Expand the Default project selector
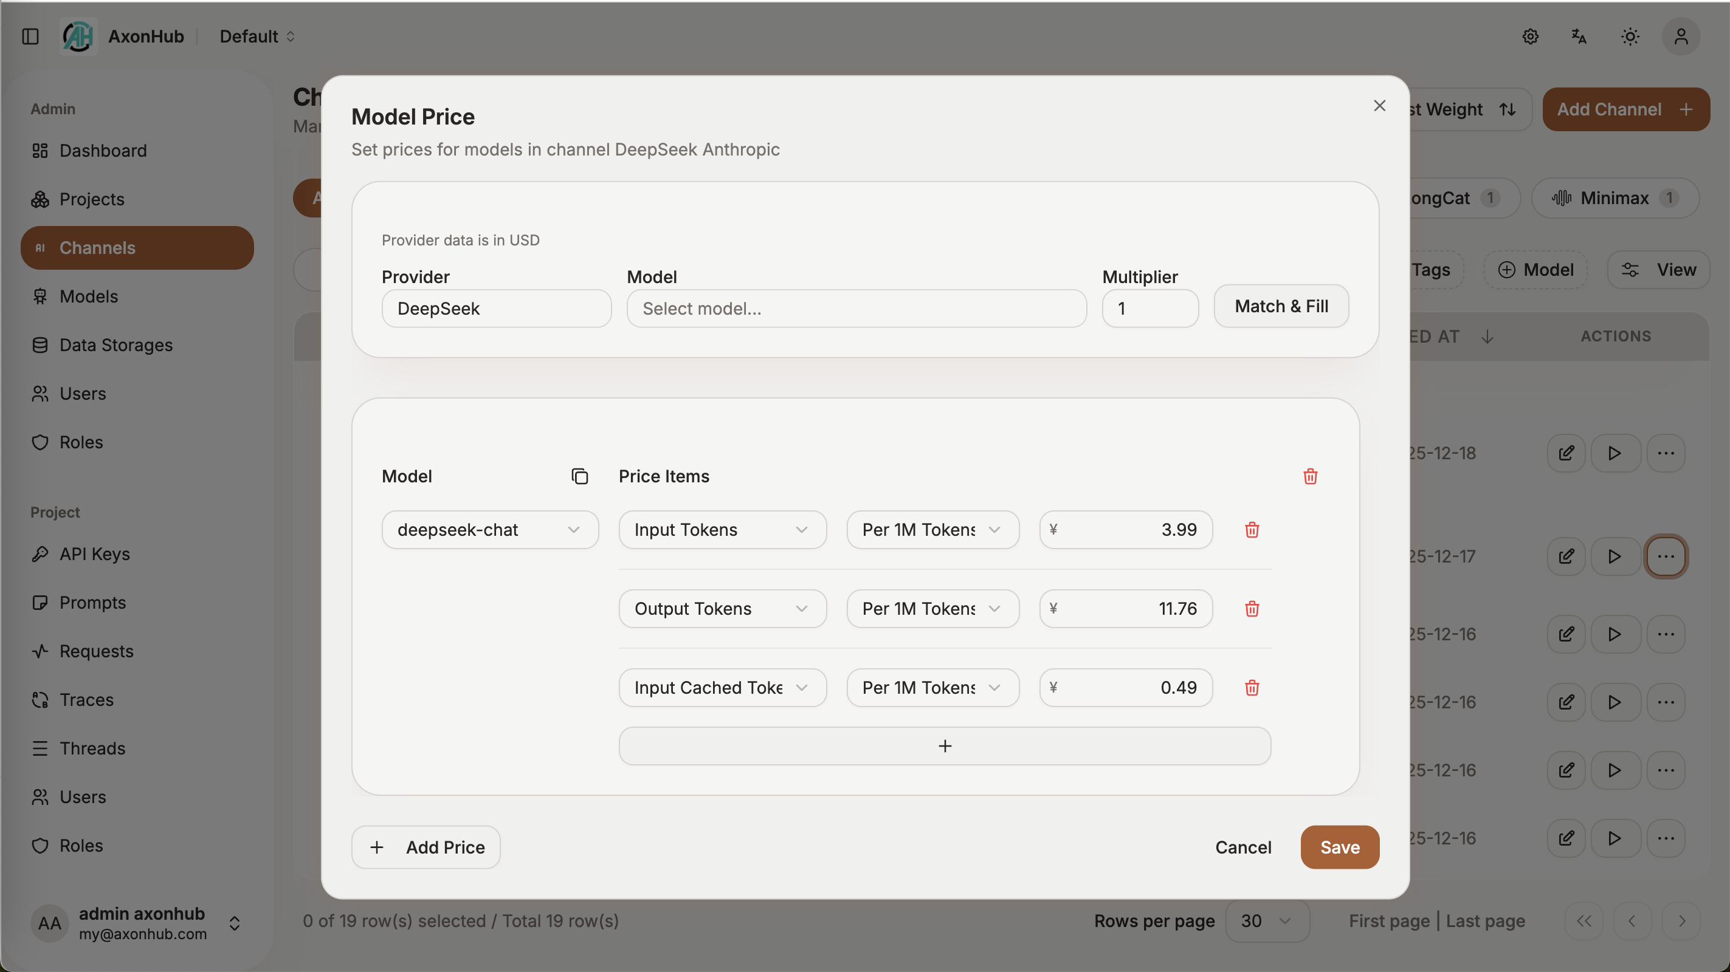 [x=257, y=36]
